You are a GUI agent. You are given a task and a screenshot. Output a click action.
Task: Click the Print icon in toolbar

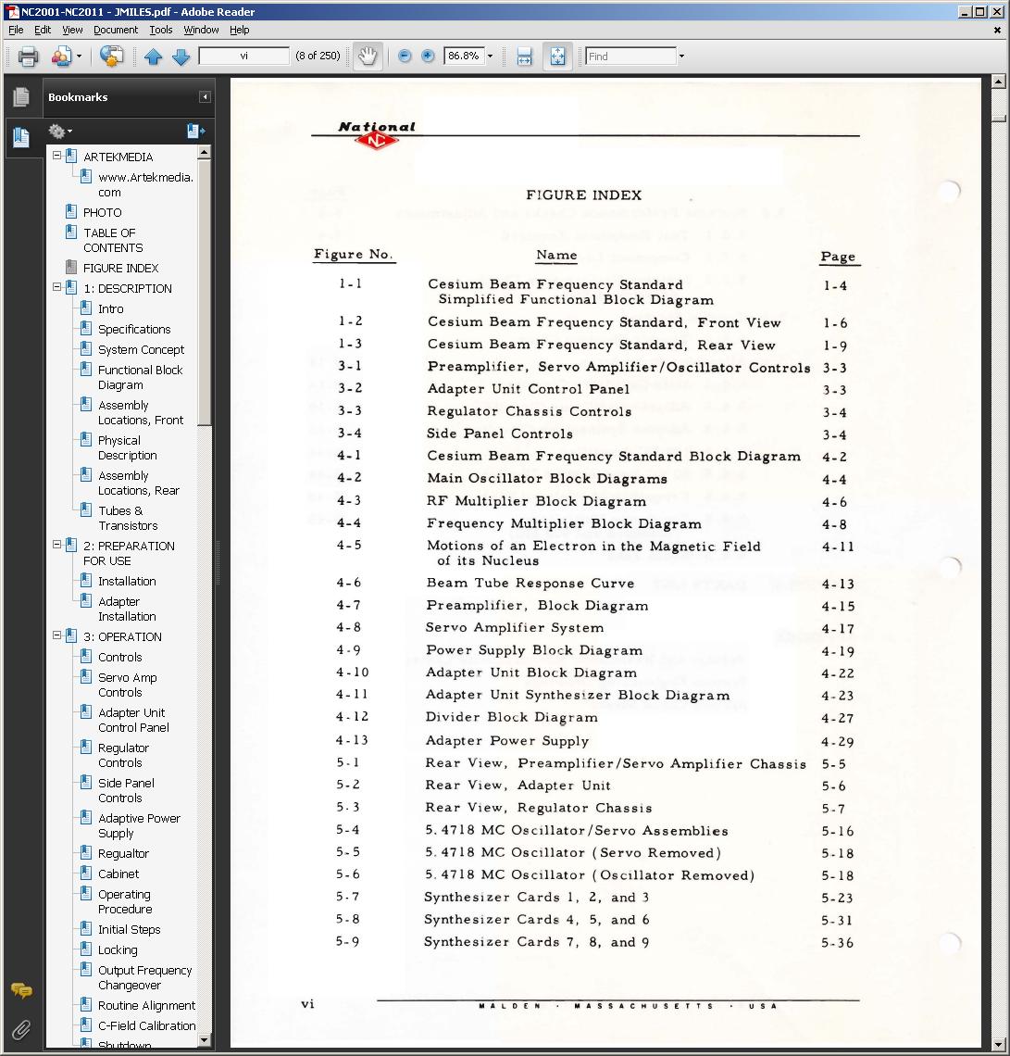pos(28,57)
